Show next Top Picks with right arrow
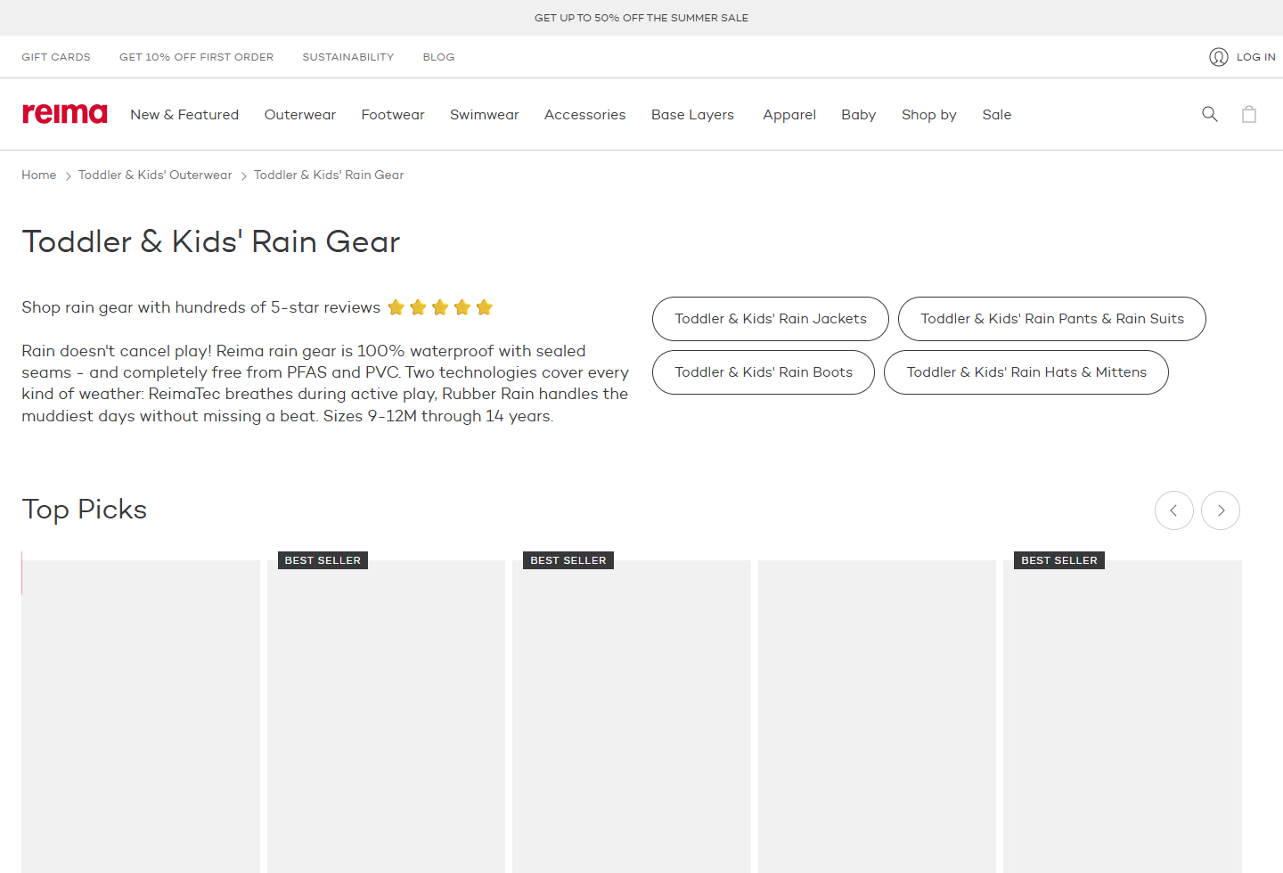This screenshot has width=1283, height=873. [1221, 510]
